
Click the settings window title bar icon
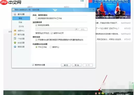pos(13,10)
